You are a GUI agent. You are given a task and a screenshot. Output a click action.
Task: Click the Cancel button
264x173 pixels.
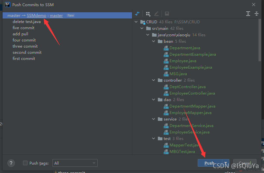coord(245,163)
